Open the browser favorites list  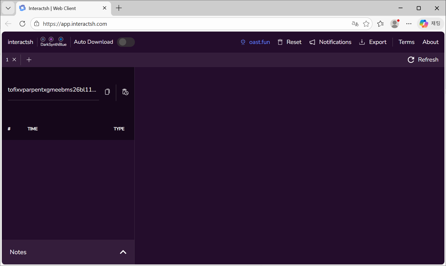pyautogui.click(x=380, y=24)
